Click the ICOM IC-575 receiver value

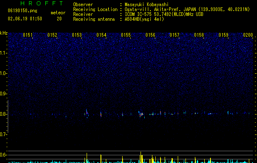[164, 14]
